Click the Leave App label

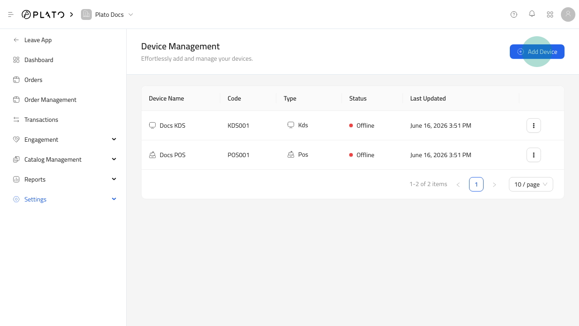(38, 40)
